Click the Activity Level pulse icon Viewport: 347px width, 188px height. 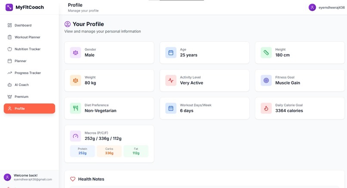click(x=171, y=80)
